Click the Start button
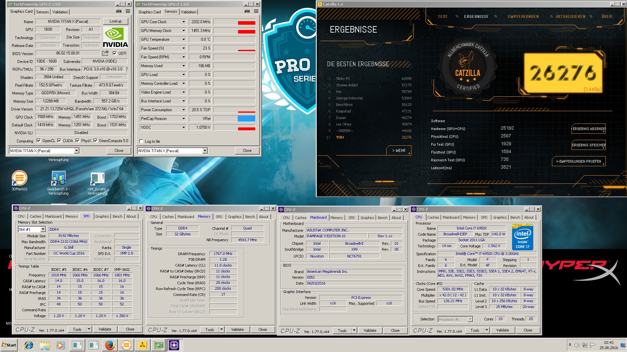 (9, 345)
